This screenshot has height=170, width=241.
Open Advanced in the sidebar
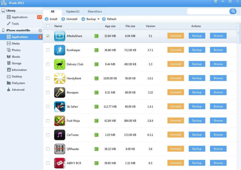(x=21, y=90)
